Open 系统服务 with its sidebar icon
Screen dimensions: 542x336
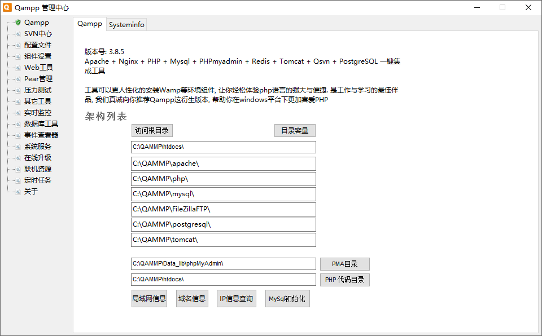[x=18, y=146]
